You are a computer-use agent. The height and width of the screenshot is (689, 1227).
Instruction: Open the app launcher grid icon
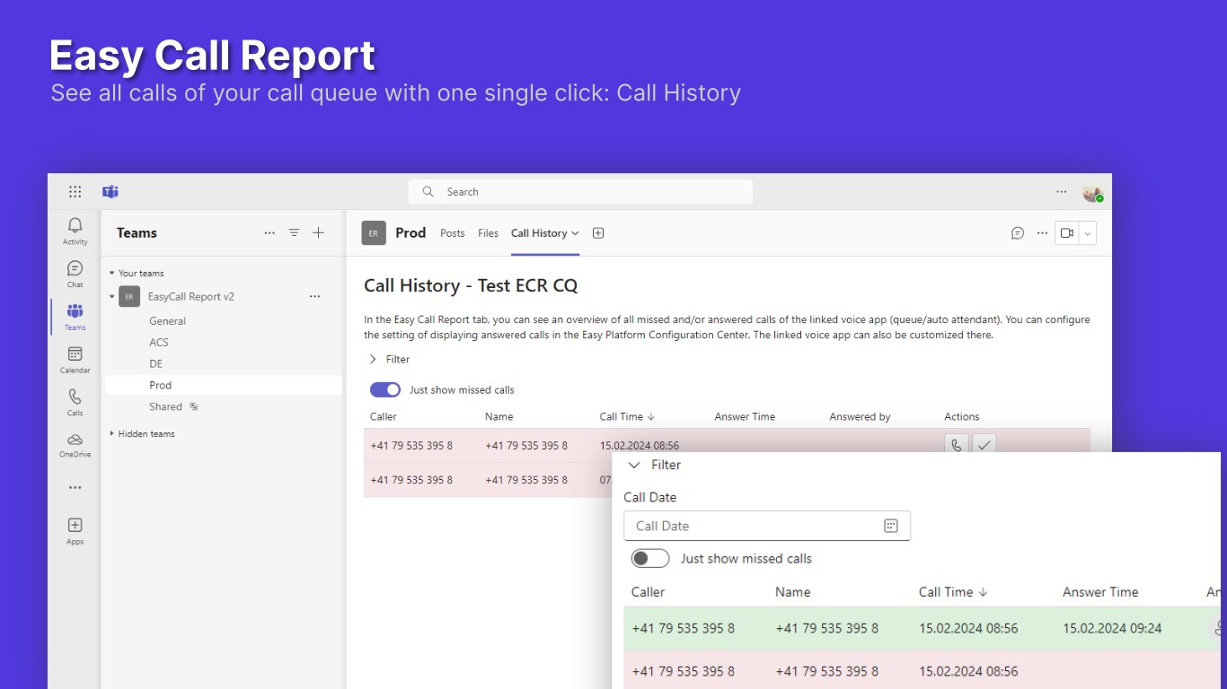tap(75, 191)
